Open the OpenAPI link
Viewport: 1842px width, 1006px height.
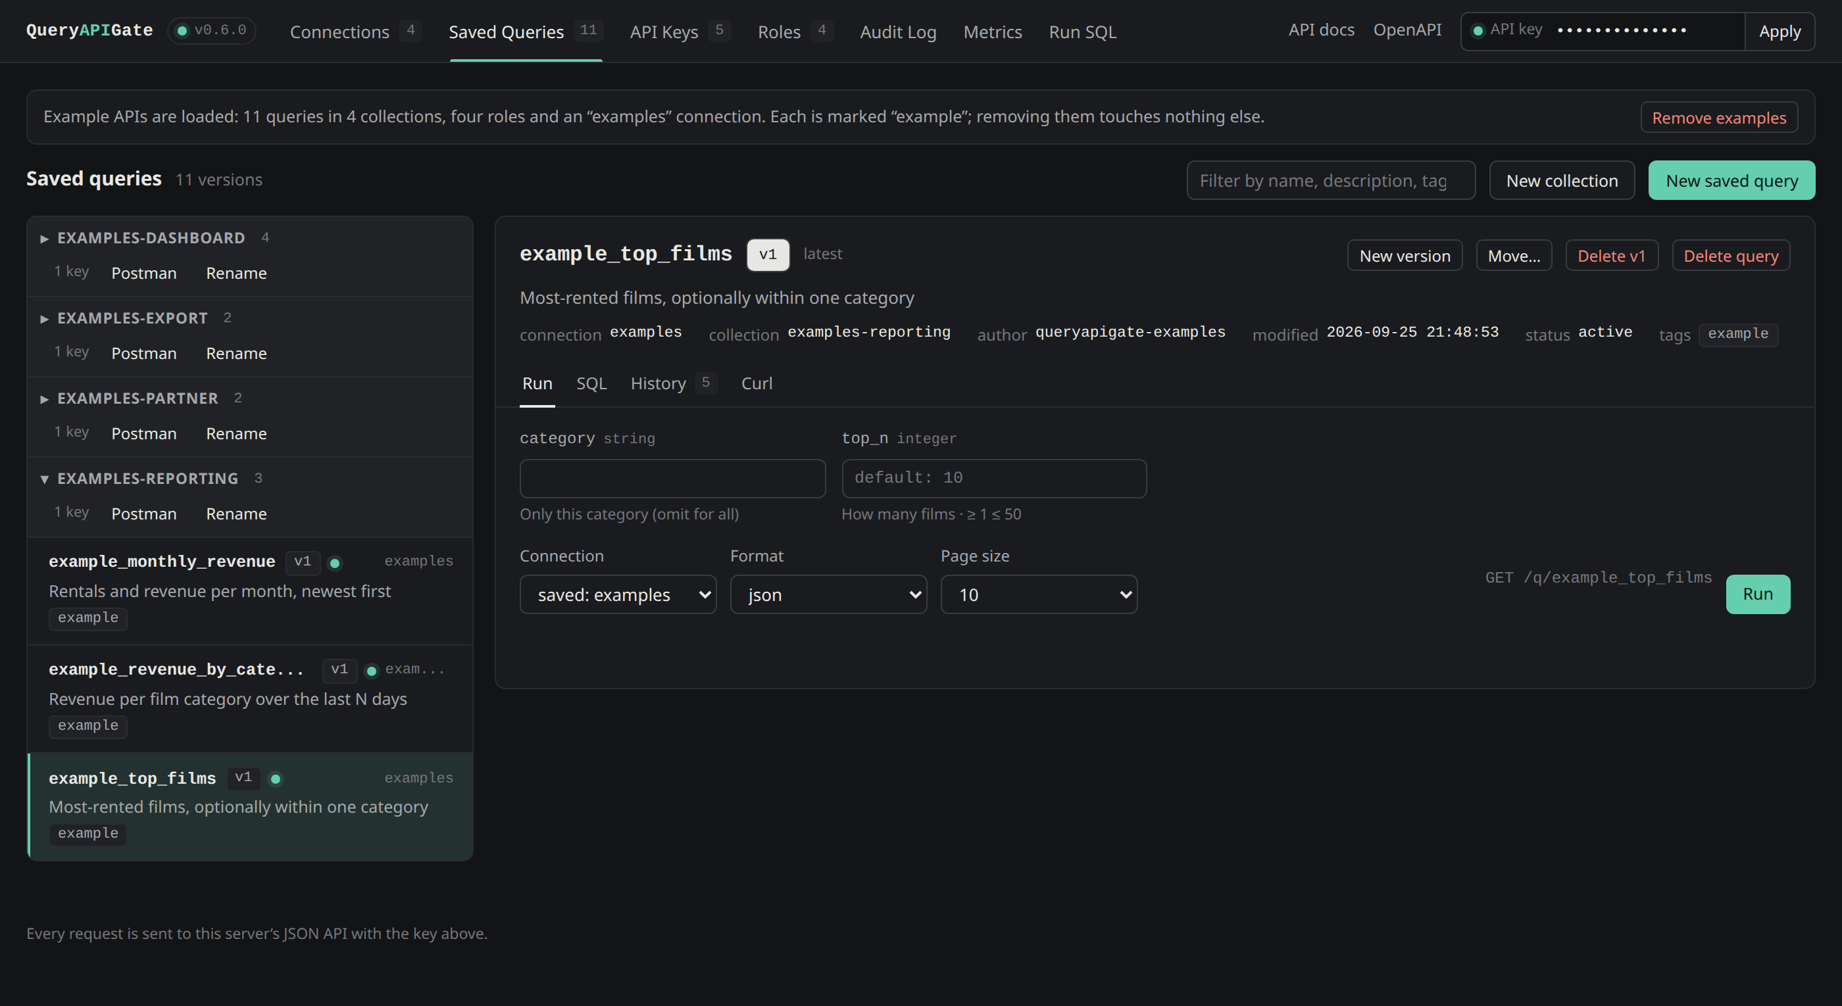point(1407,30)
